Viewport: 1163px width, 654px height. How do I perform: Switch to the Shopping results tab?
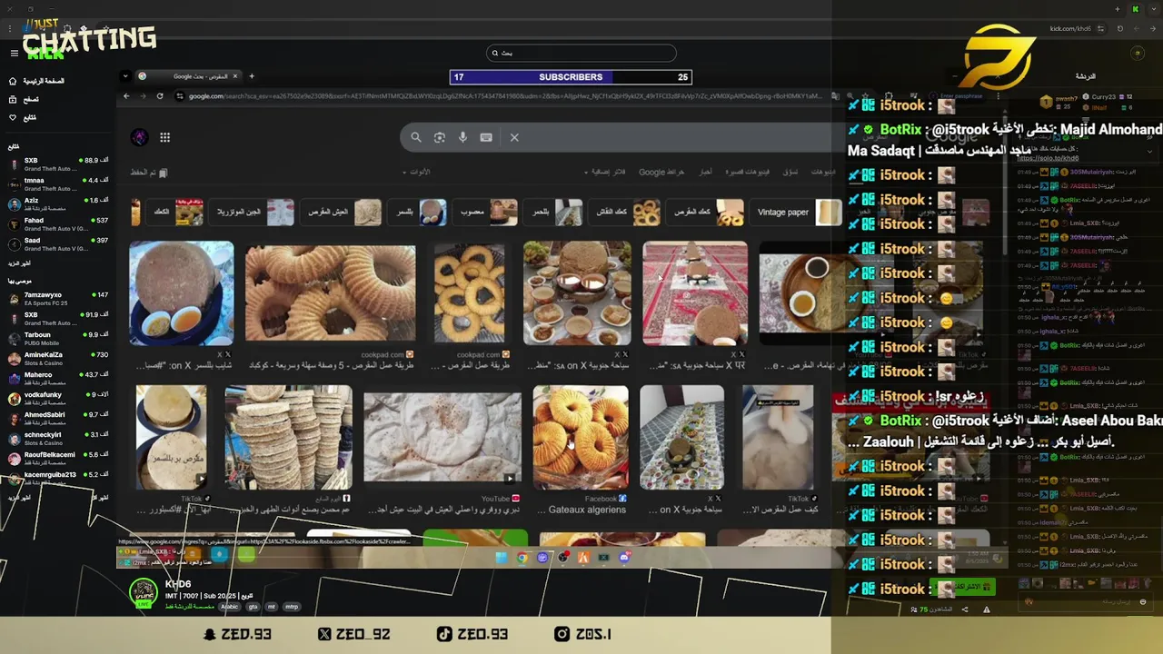[x=790, y=172]
